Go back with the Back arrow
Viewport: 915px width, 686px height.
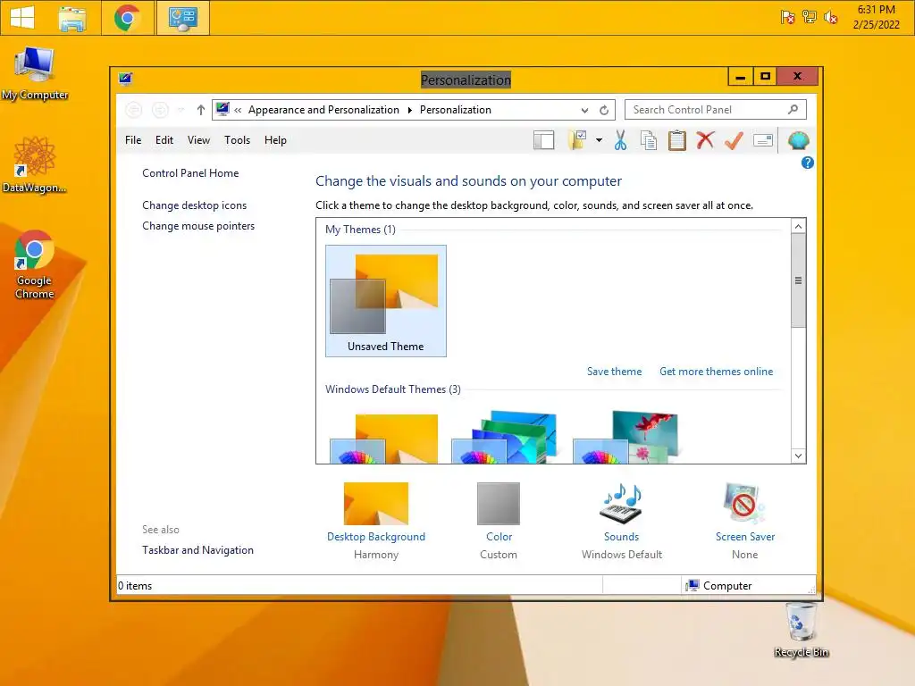[x=134, y=110]
